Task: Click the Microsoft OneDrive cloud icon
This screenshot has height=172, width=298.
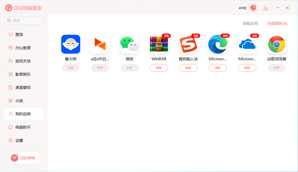Action: (x=247, y=44)
